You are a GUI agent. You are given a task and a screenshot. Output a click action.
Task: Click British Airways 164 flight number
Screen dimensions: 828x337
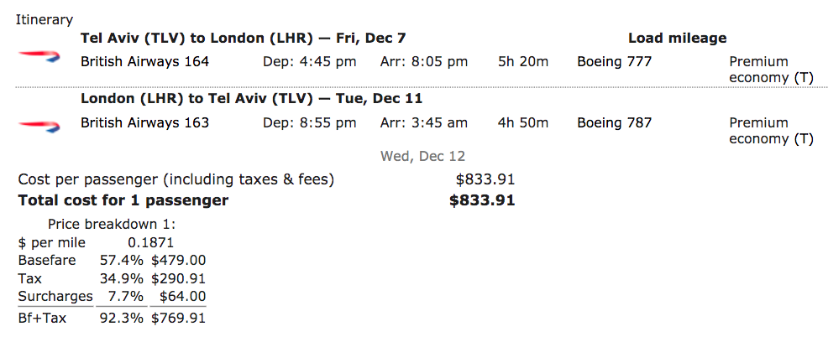point(144,62)
